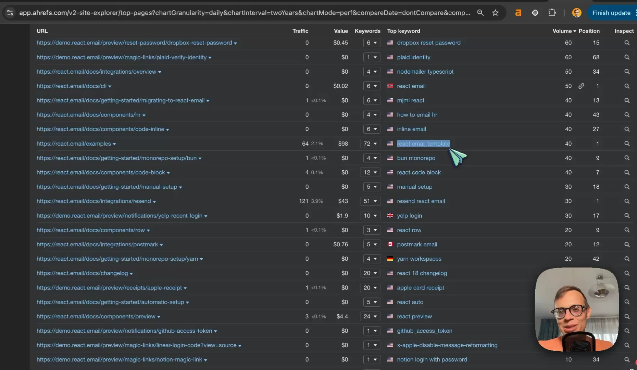Viewport: 637px width, 370px height.
Task: Inspect the yelp login row
Action: (627, 215)
